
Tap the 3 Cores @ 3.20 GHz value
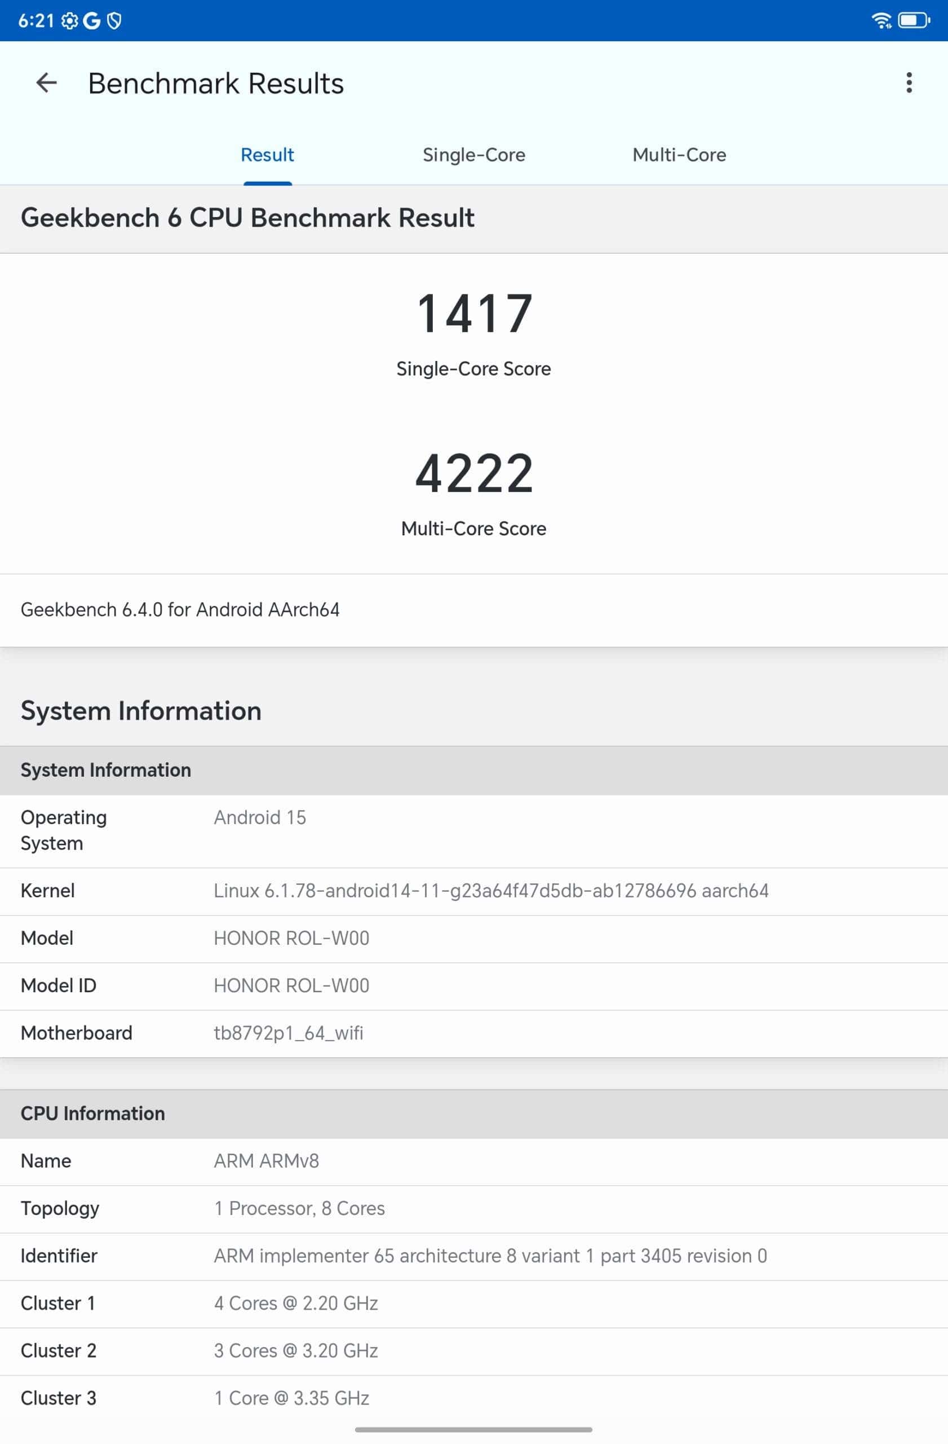(296, 1350)
